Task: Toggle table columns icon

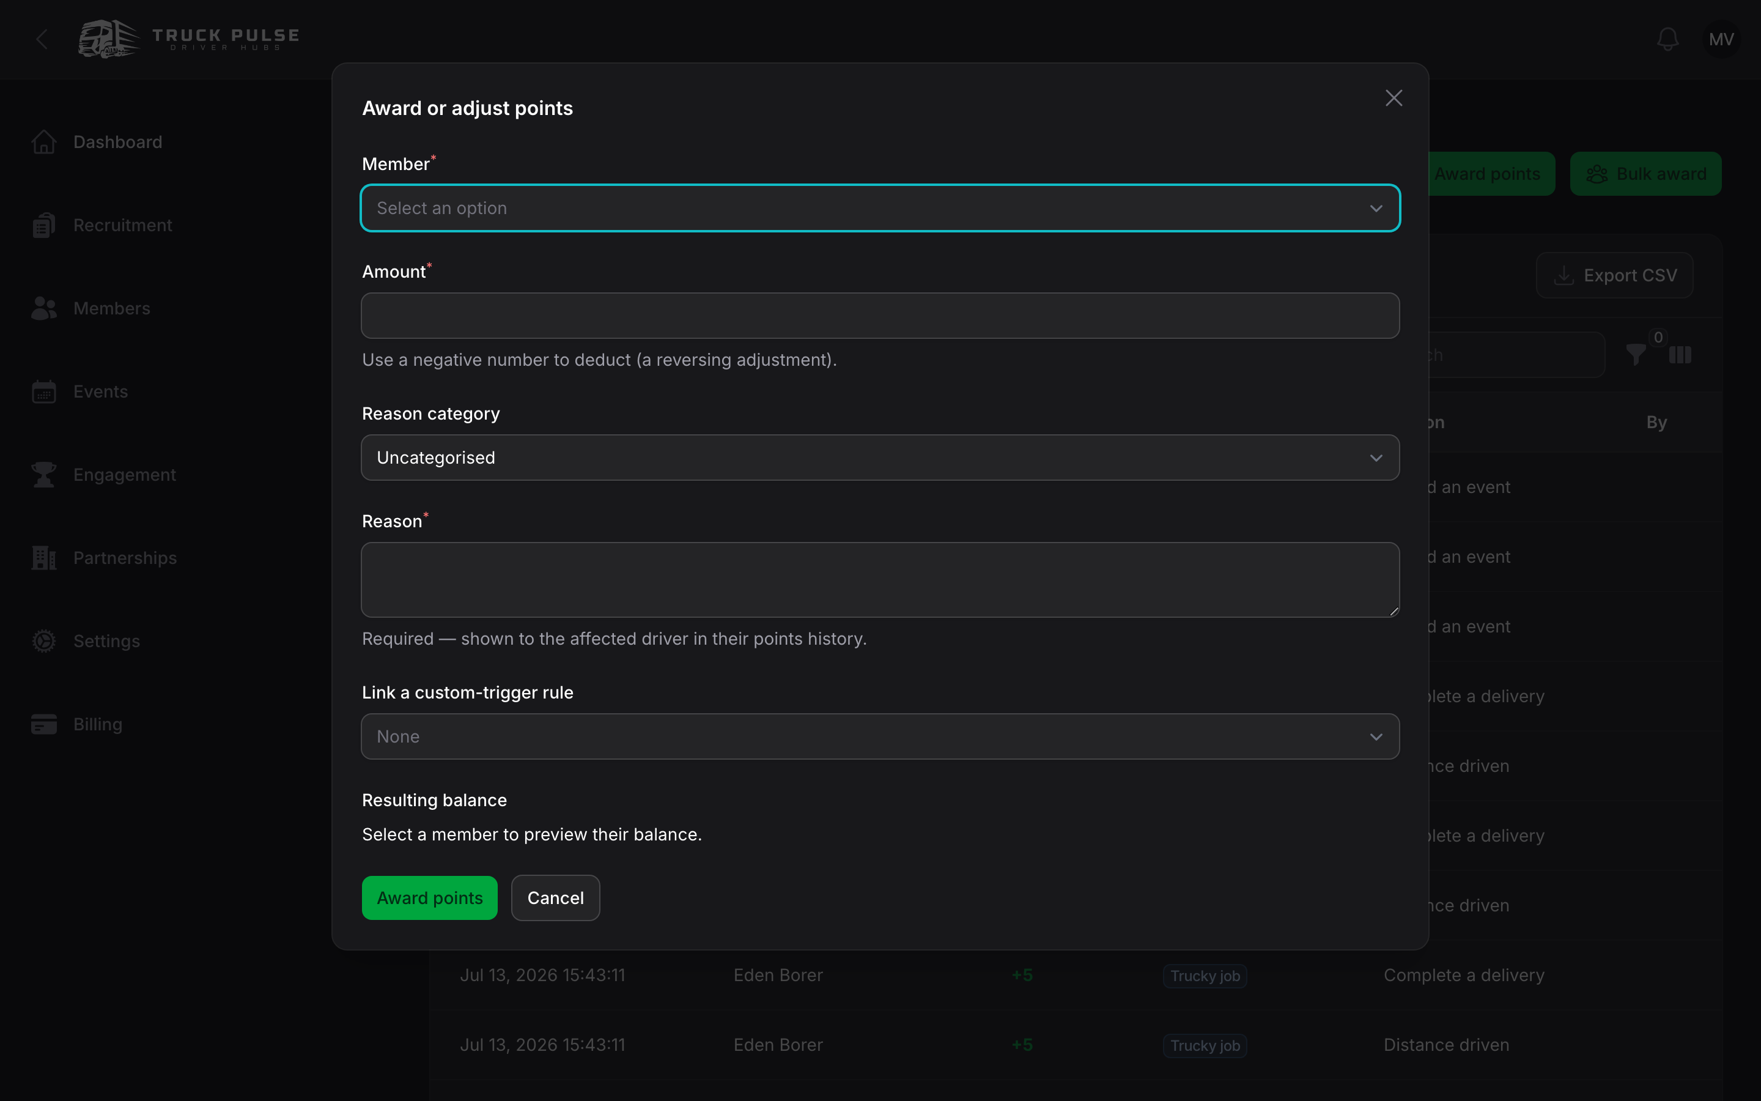Action: point(1680,355)
